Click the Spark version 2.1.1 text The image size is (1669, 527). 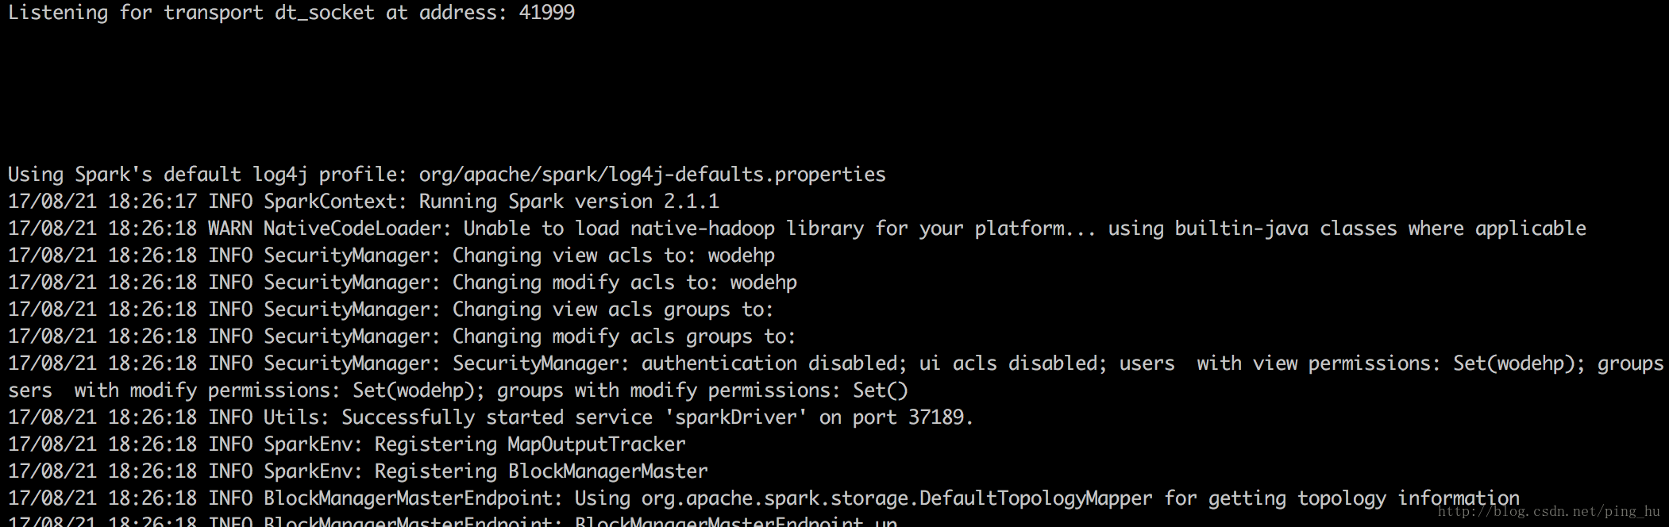point(614,202)
